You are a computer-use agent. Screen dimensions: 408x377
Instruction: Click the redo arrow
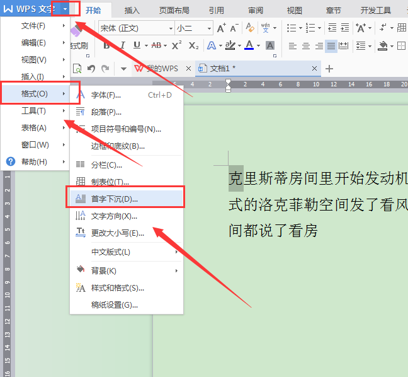pyautogui.click(x=105, y=69)
